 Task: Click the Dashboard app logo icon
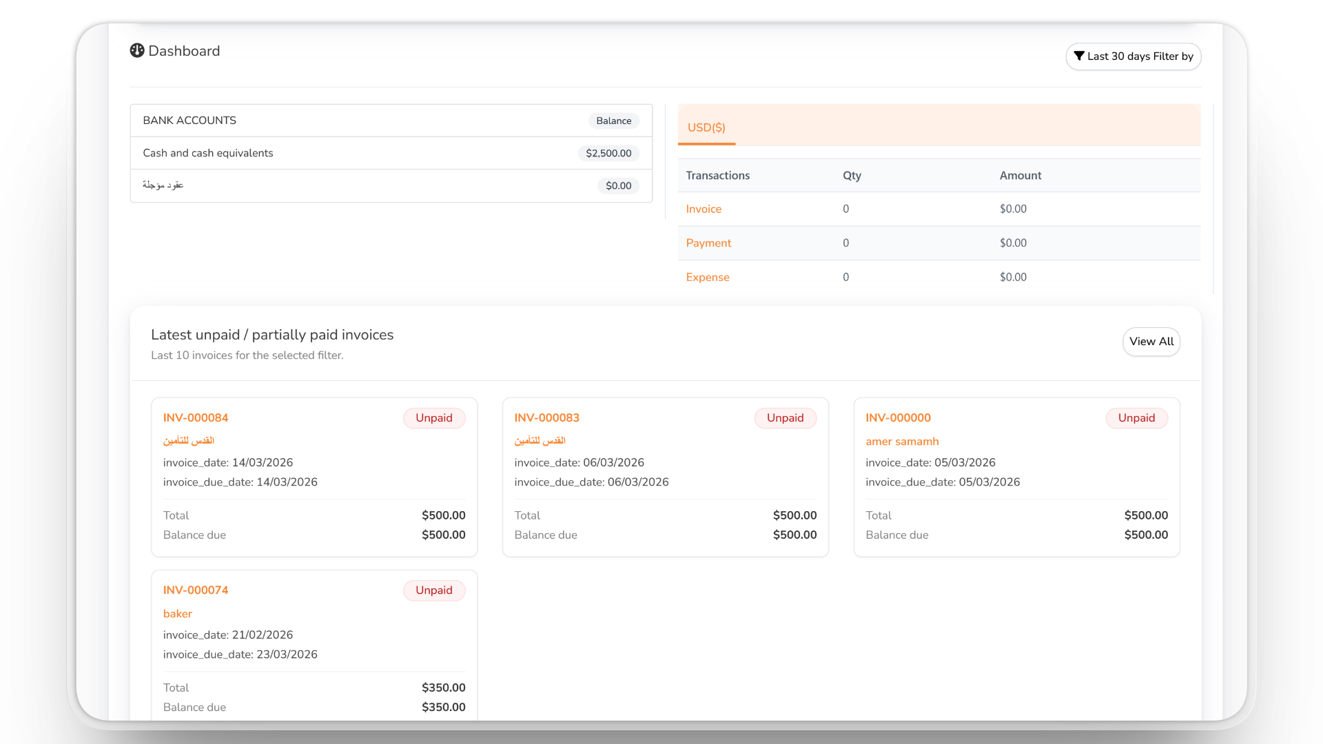click(x=137, y=51)
